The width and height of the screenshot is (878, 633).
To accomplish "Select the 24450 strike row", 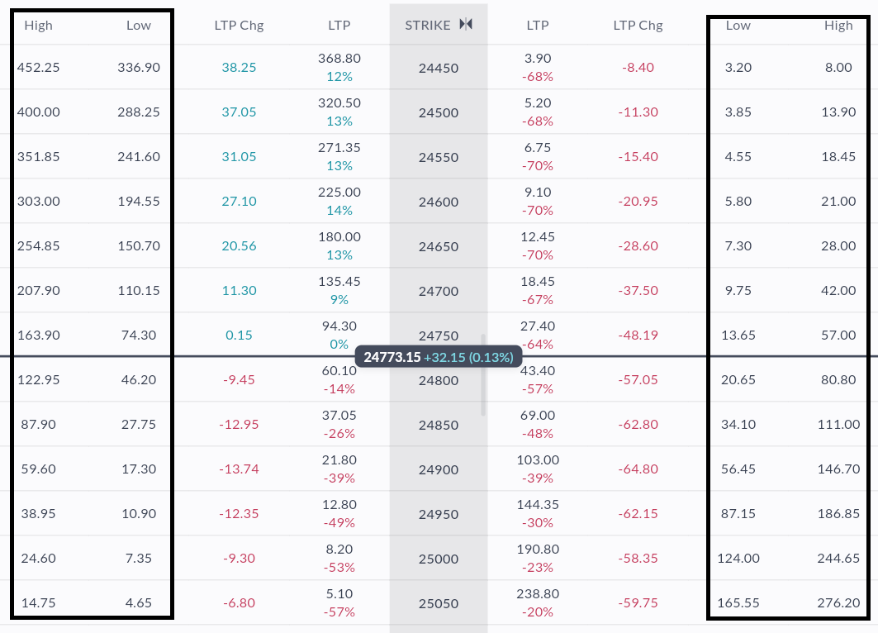I will (439, 68).
